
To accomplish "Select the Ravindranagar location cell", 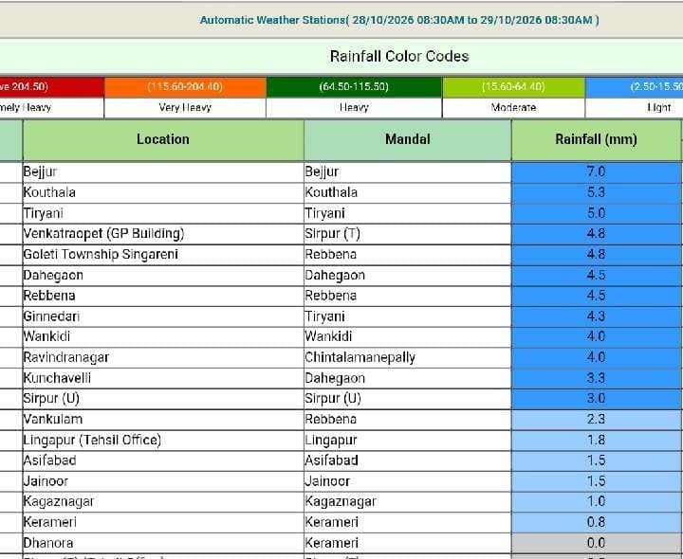I will (x=163, y=357).
